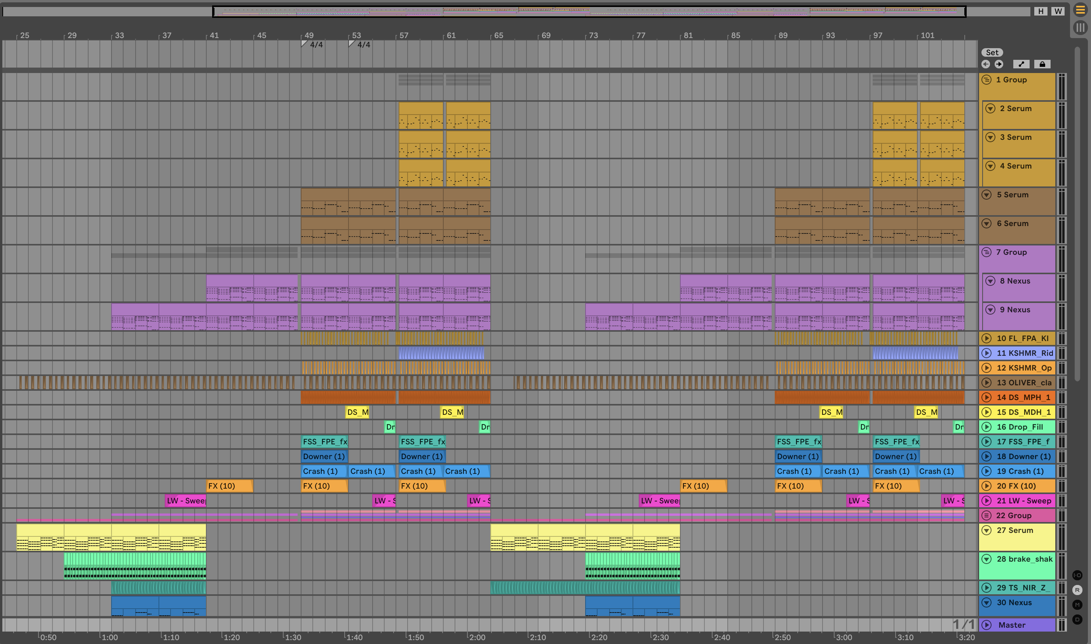The height and width of the screenshot is (644, 1091).
Task: Click the Set locator button
Action: click(992, 52)
